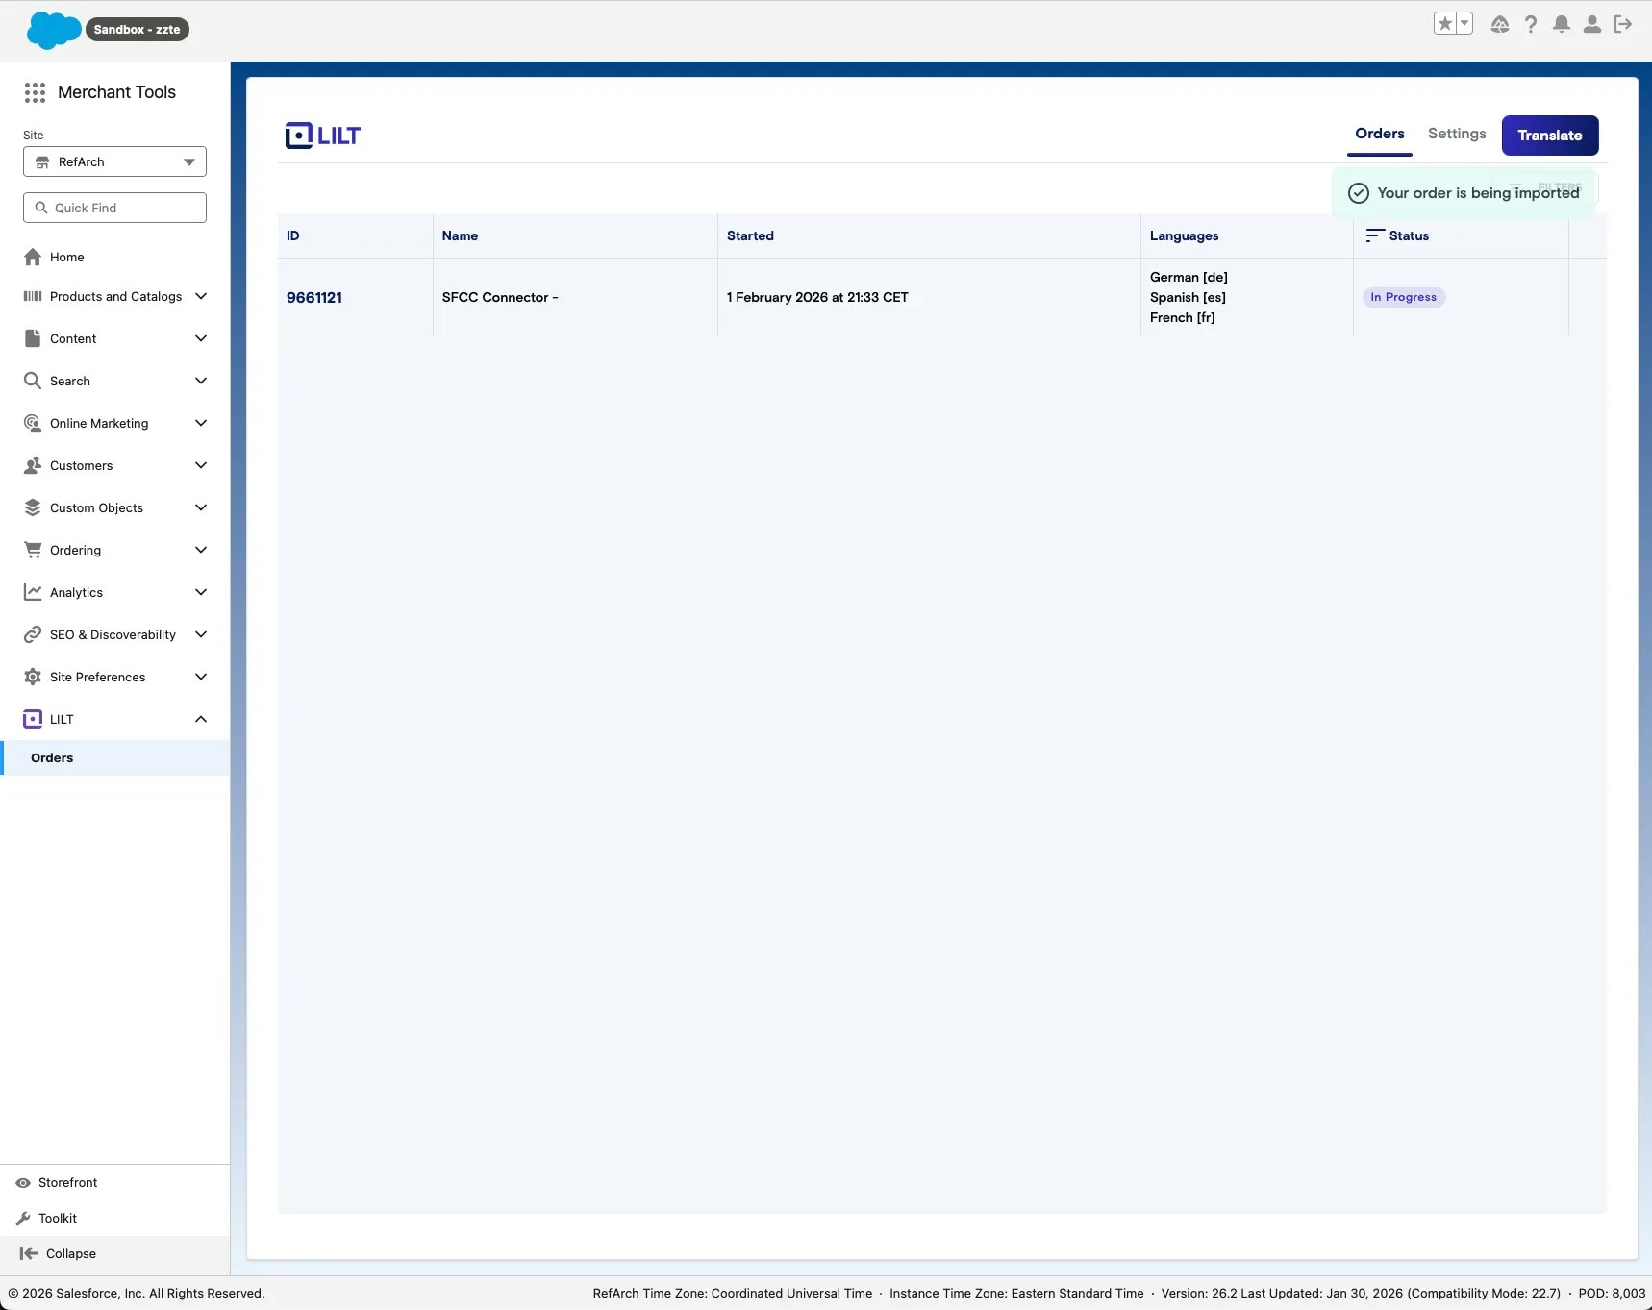
Task: Click the SEO & Discoverability link icon
Action: tap(33, 634)
